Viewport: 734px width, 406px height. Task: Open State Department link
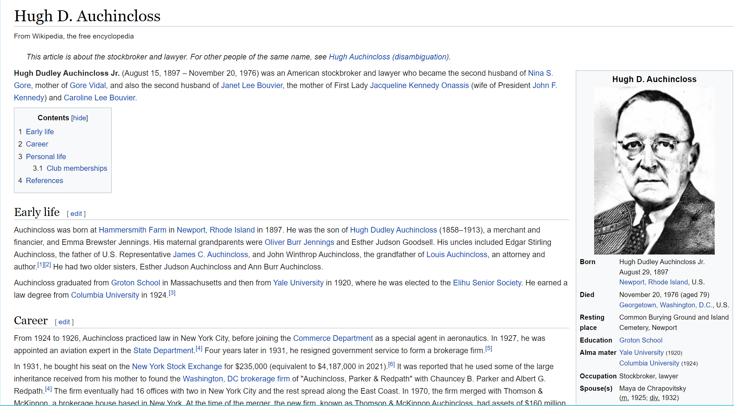163,351
